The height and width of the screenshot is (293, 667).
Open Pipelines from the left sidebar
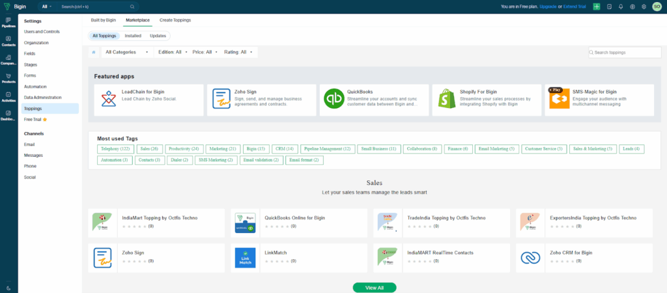(x=8, y=26)
